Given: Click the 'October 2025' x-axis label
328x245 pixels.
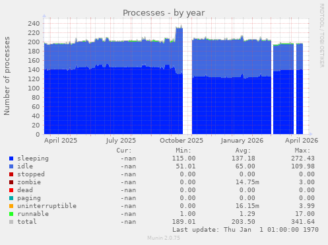Looking at the screenshot, I should click(181, 141).
